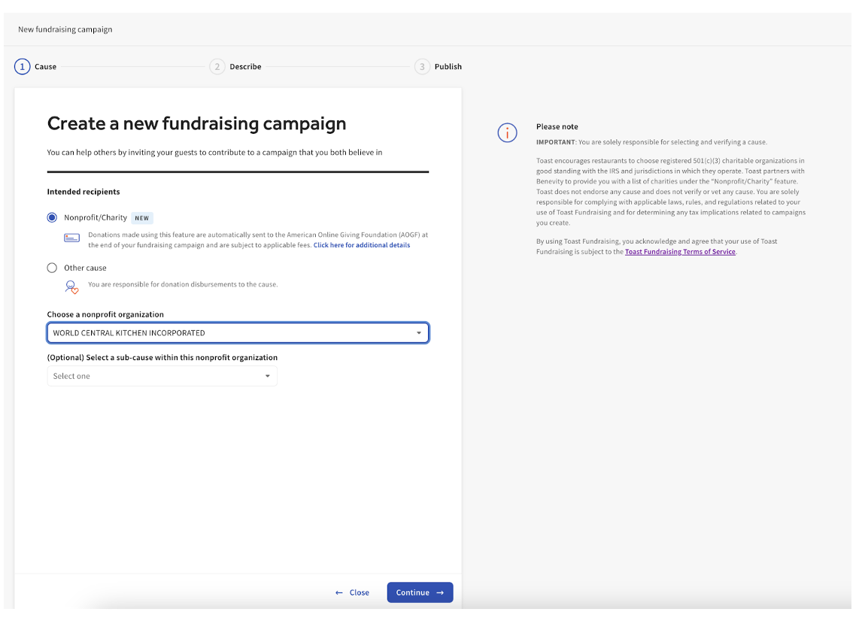Click the WORLD CENTRAL KITCHEN INCORPORATED field
862x618 pixels.
226,333
